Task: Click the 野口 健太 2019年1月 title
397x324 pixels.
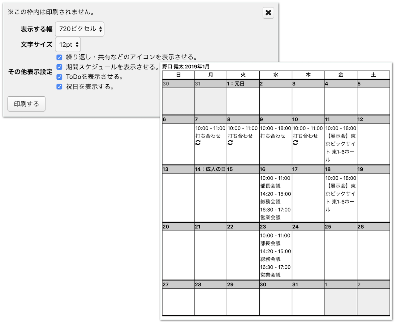Action: tap(186, 67)
